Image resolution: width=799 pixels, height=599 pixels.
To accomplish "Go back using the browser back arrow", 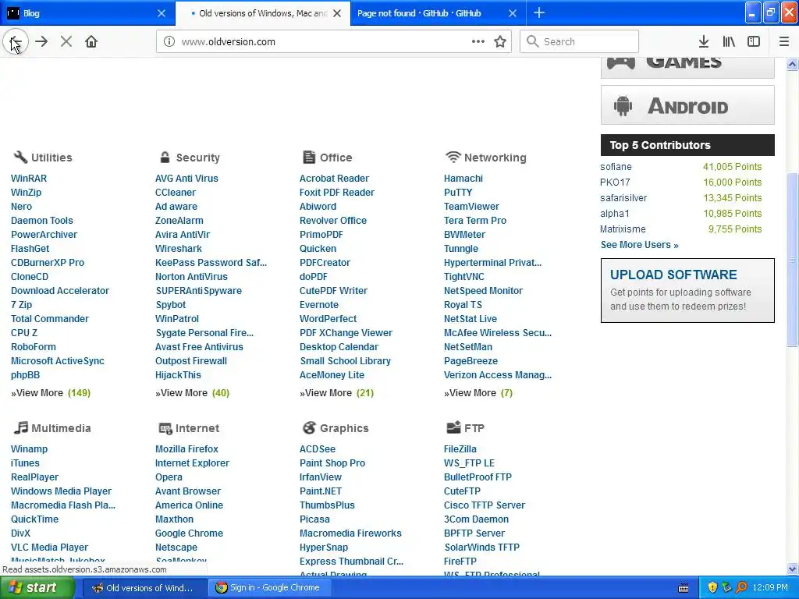I will click(16, 42).
